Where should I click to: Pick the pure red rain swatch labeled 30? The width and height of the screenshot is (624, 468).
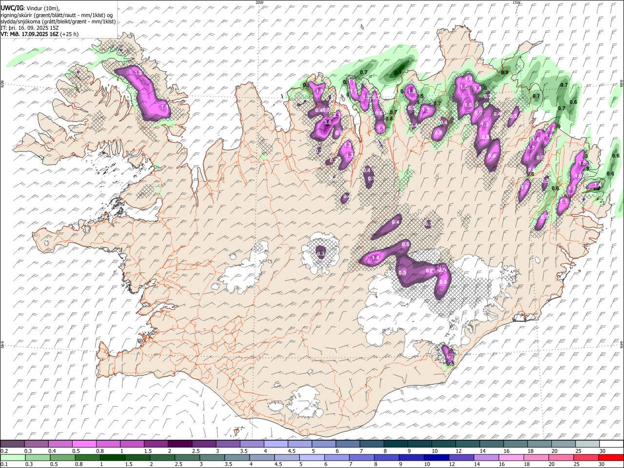point(611,457)
